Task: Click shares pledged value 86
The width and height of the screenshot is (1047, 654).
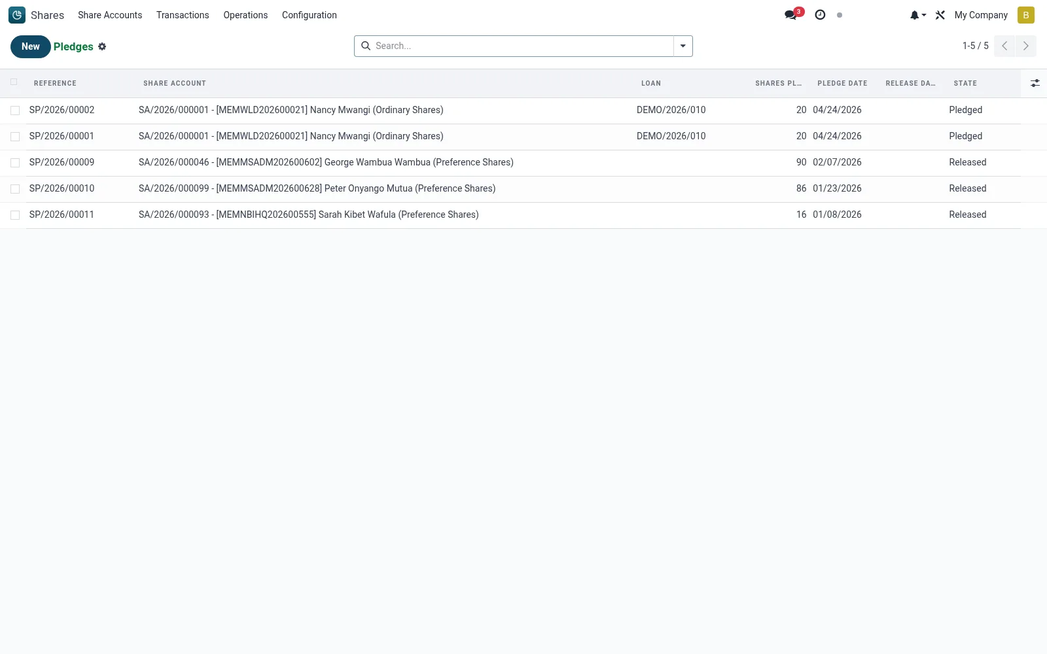Action: pyautogui.click(x=801, y=188)
